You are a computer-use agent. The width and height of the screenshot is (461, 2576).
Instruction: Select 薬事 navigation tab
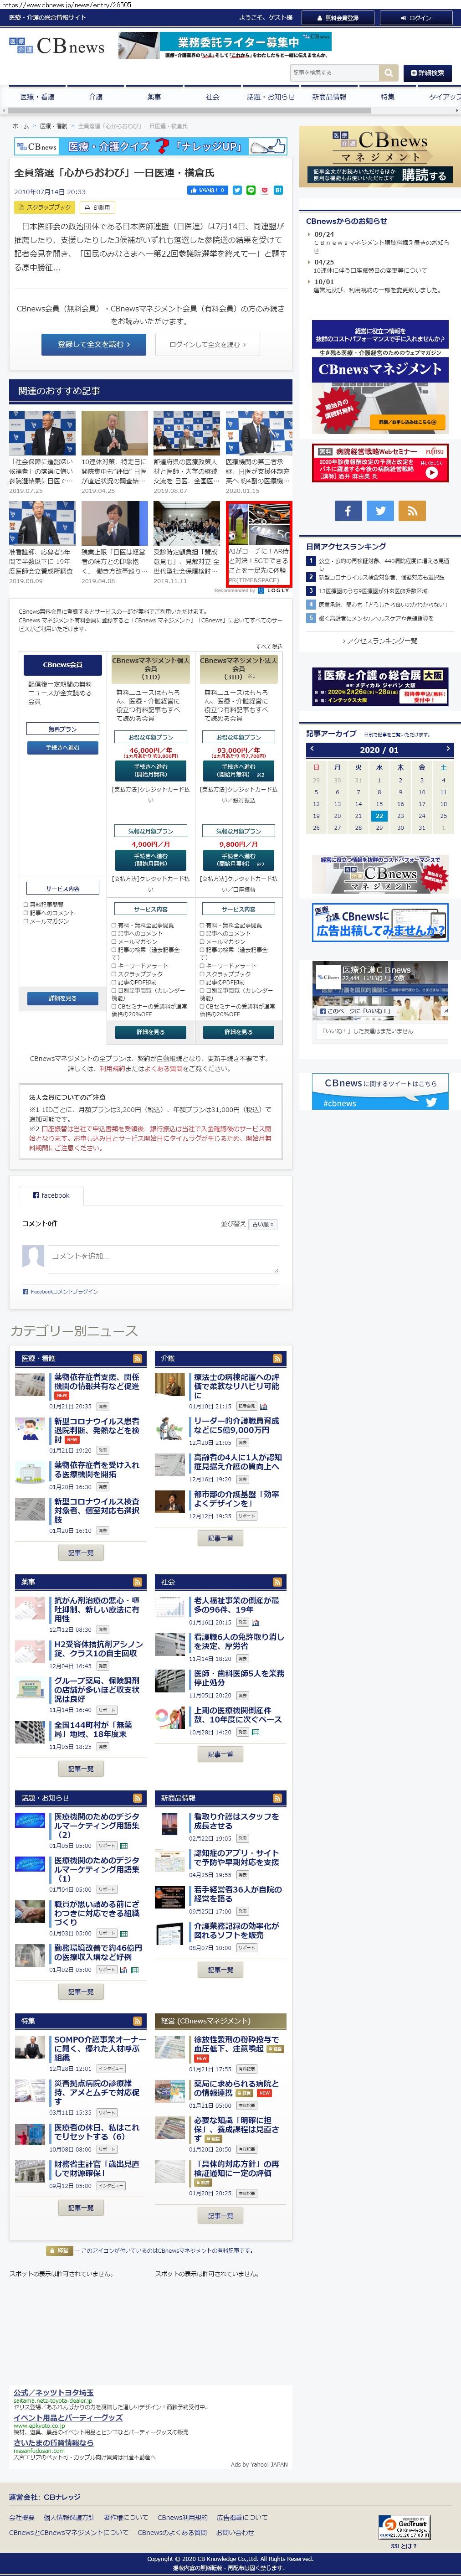pyautogui.click(x=154, y=97)
